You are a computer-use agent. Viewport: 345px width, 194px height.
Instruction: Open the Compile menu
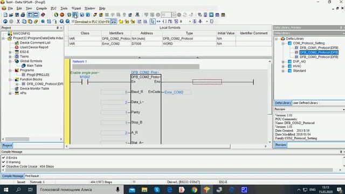42,9
